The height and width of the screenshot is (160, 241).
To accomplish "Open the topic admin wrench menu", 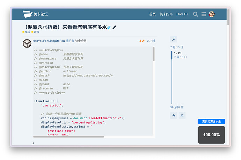I will 174,39.
